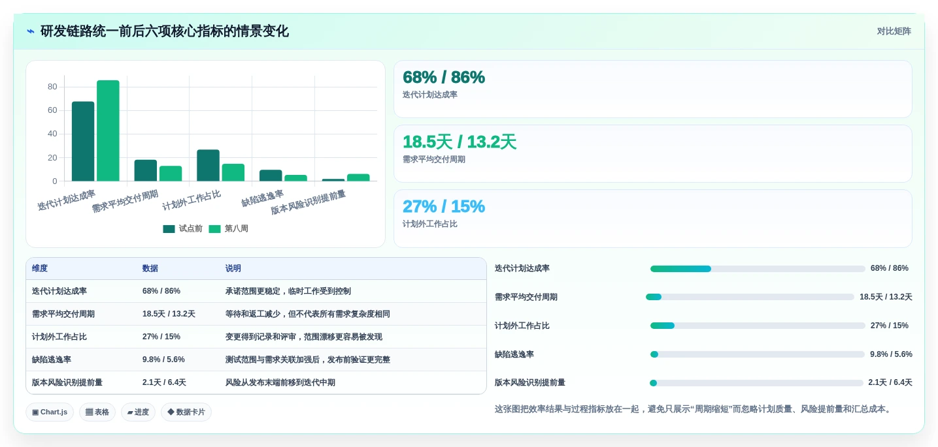Click the 维度 column header
This screenshot has width=938, height=447.
40,269
